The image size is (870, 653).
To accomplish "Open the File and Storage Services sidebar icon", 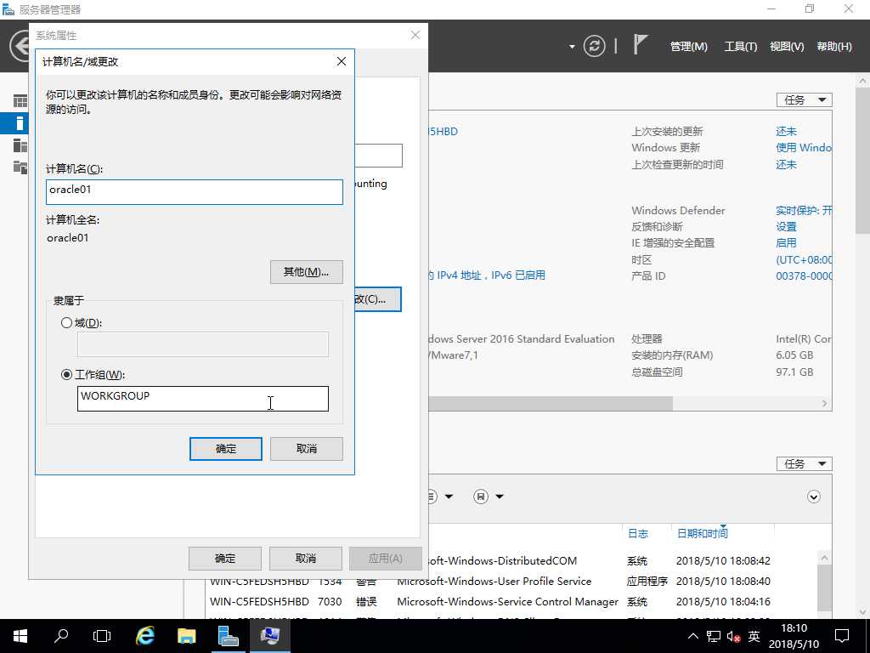I will tap(20, 168).
